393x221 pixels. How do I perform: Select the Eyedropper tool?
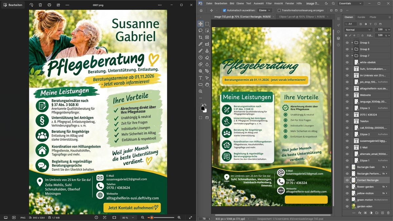point(201,44)
